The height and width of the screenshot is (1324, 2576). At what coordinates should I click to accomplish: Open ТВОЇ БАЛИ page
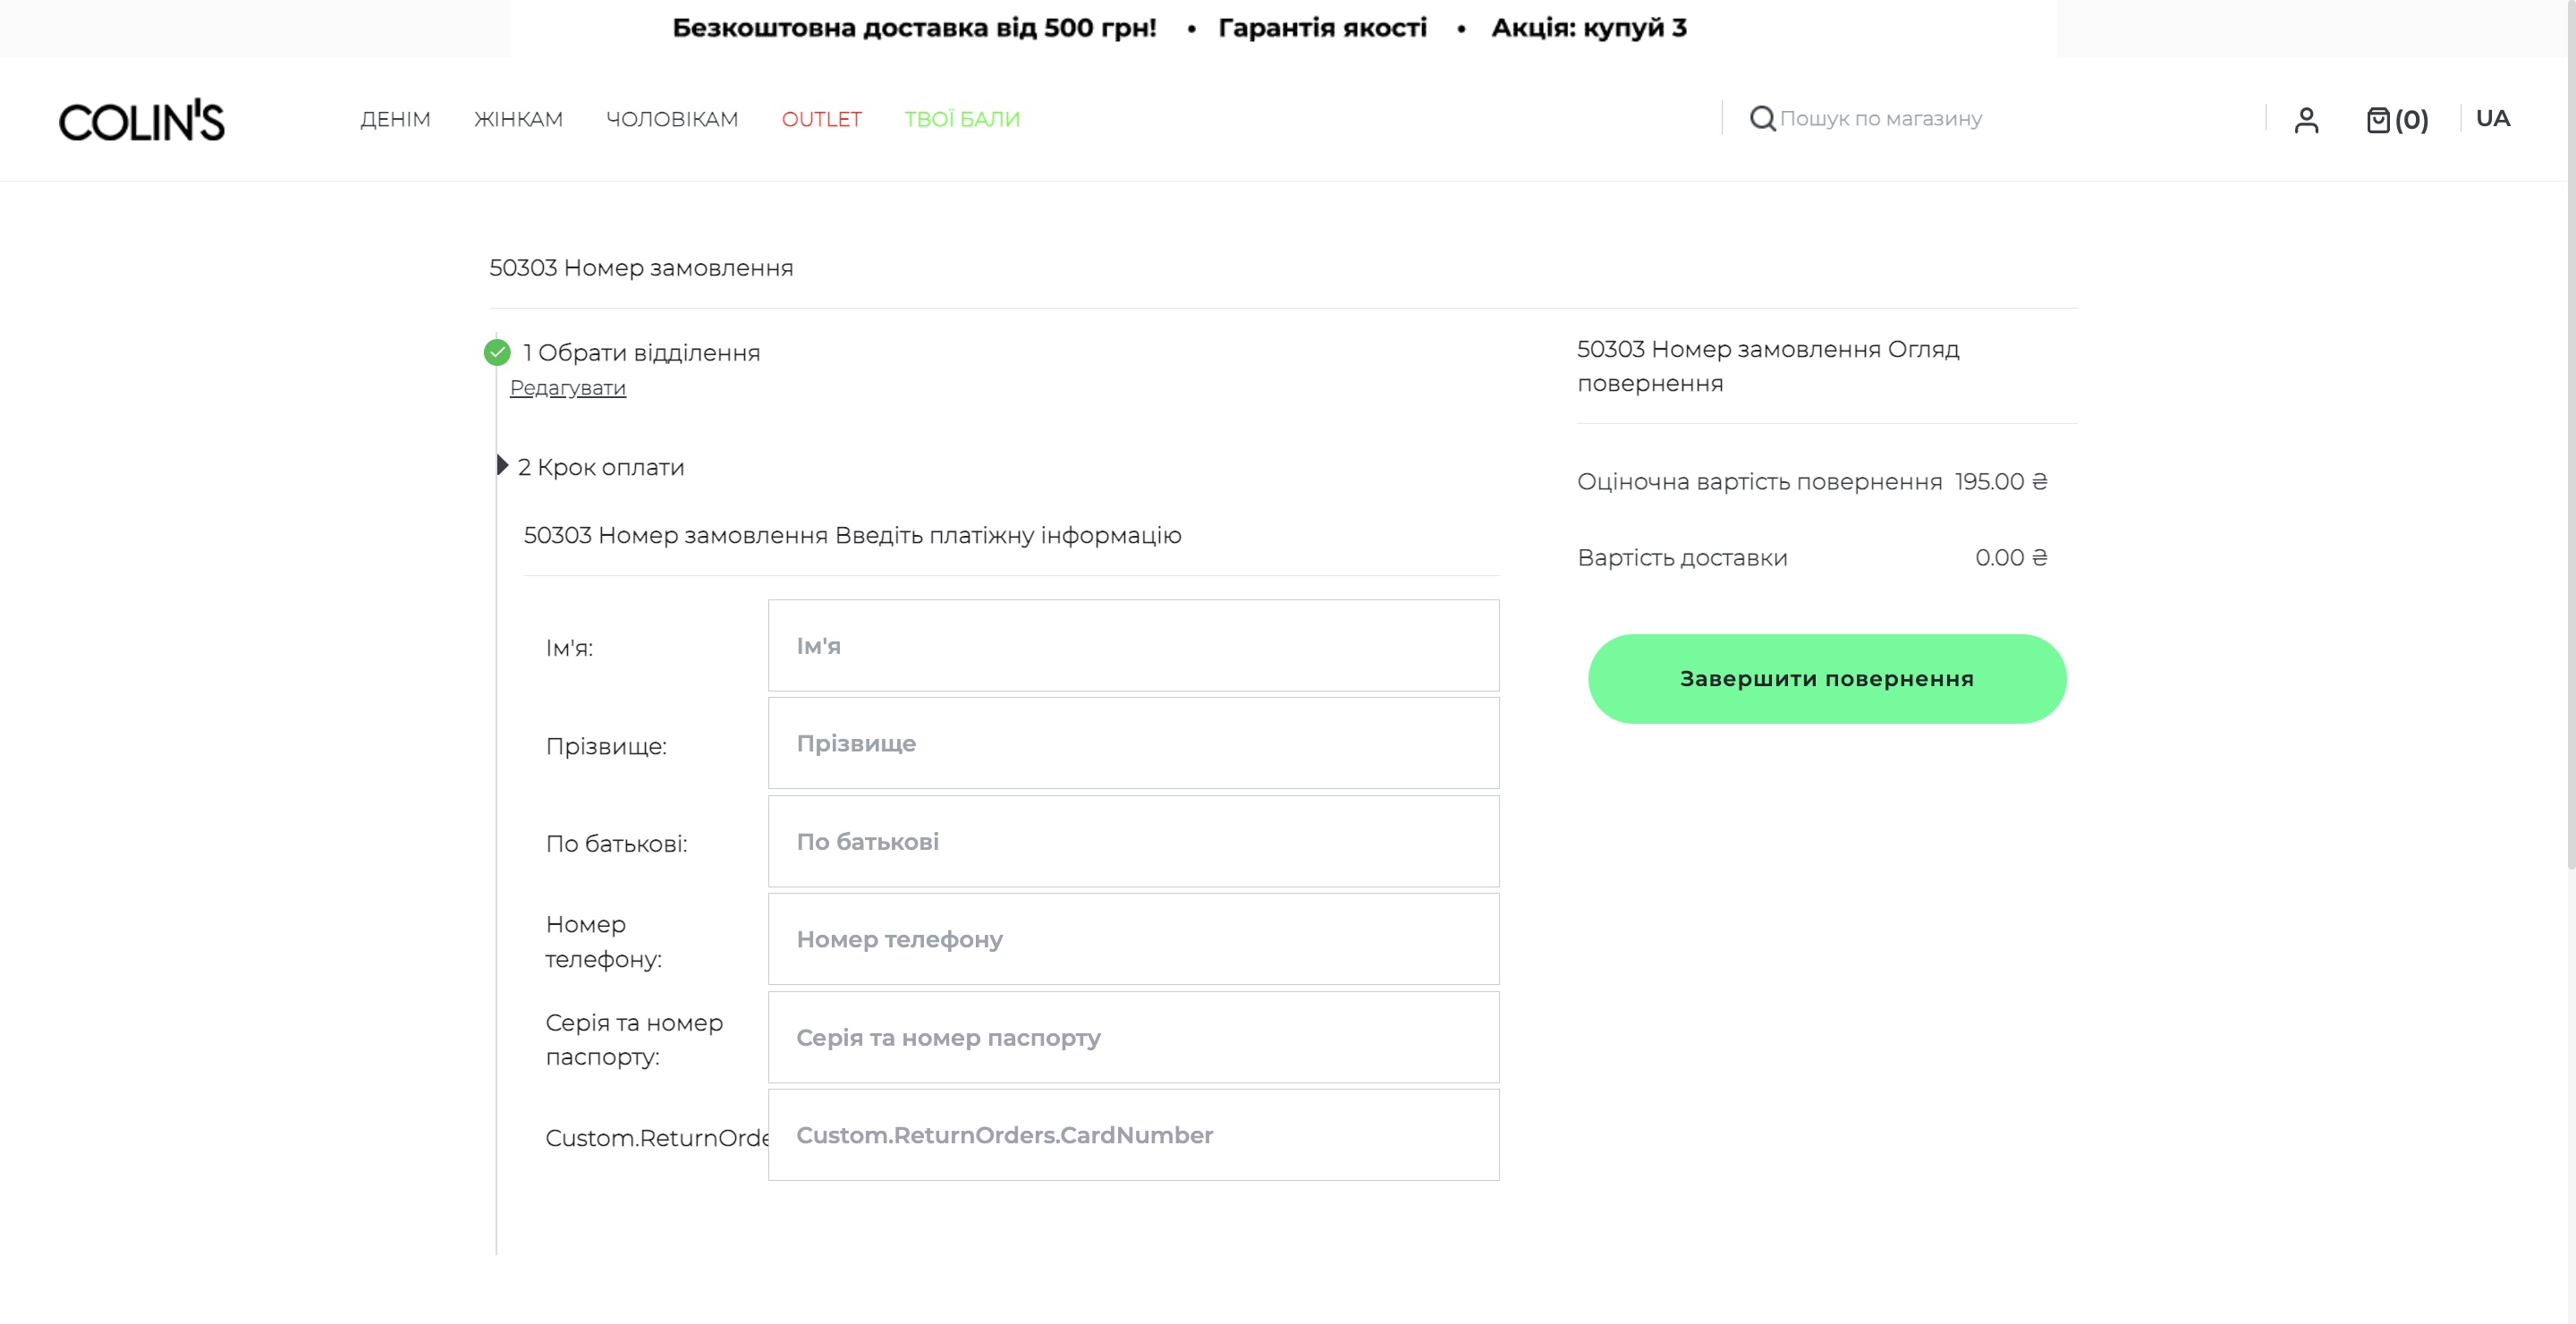pyautogui.click(x=962, y=119)
